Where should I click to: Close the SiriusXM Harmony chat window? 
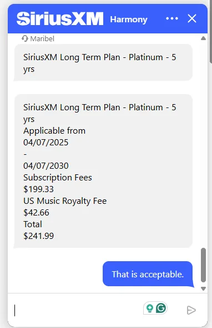point(192,18)
